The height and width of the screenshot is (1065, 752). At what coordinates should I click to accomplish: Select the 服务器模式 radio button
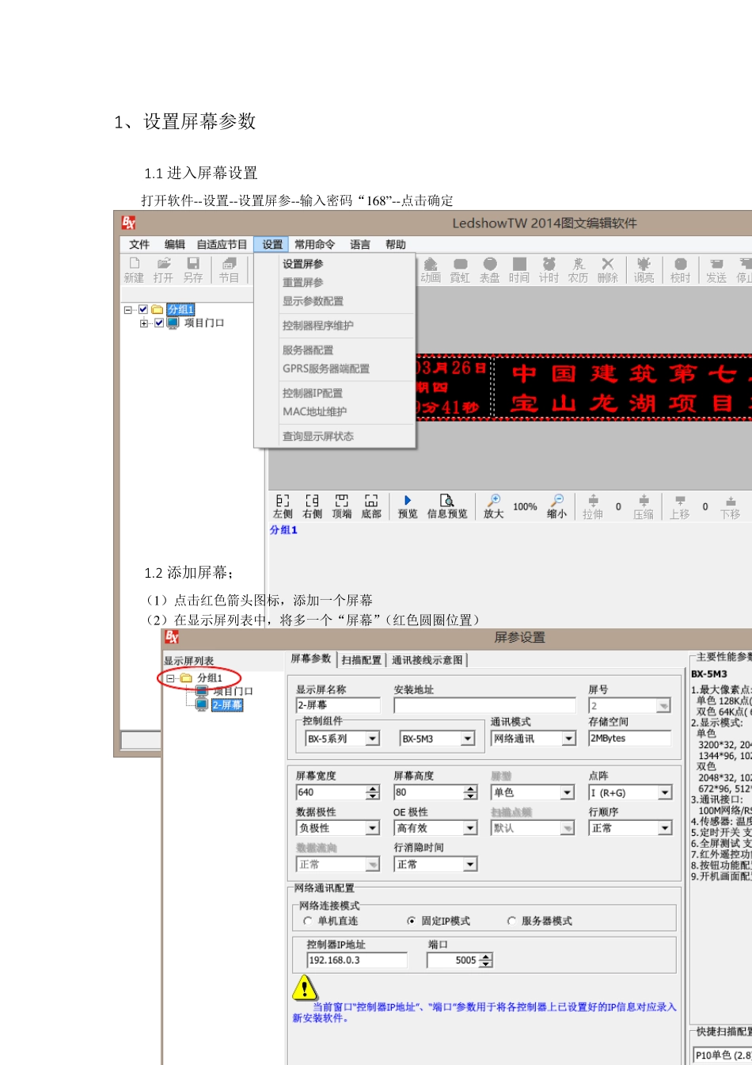[x=511, y=921]
